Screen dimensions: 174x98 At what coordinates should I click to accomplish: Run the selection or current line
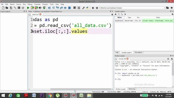click(40, 8)
